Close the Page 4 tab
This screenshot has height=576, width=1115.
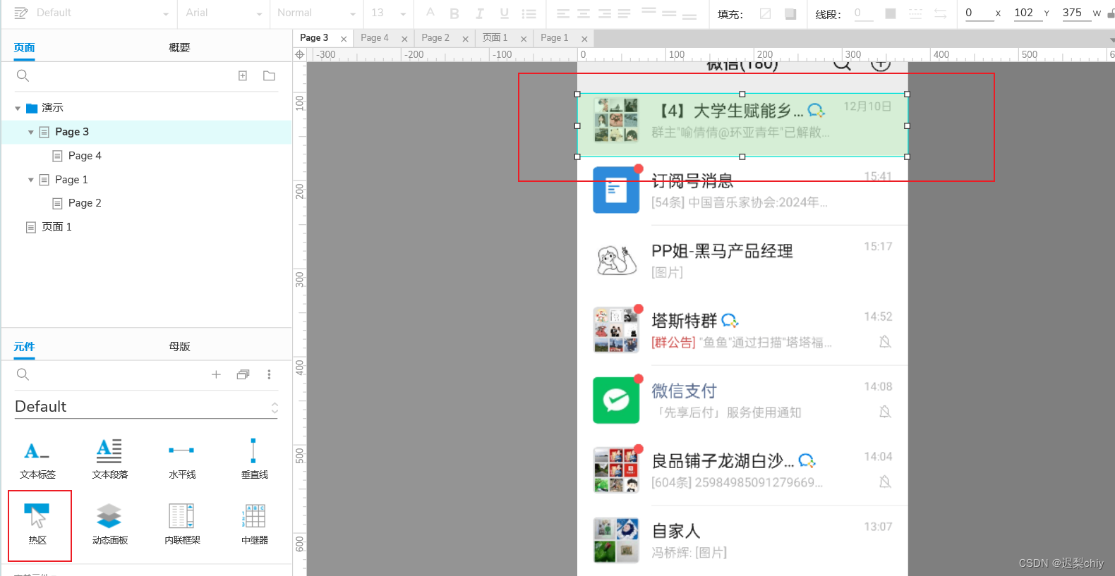click(404, 39)
